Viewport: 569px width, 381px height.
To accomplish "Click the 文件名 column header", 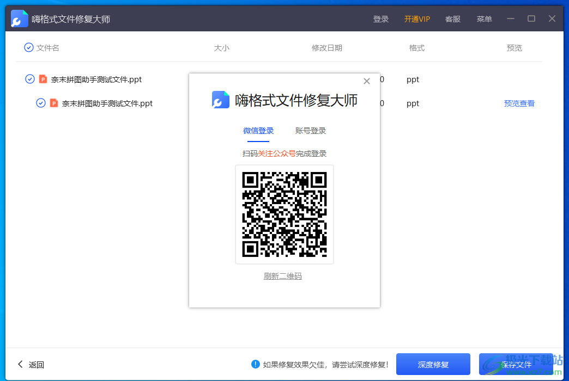I will [x=47, y=48].
